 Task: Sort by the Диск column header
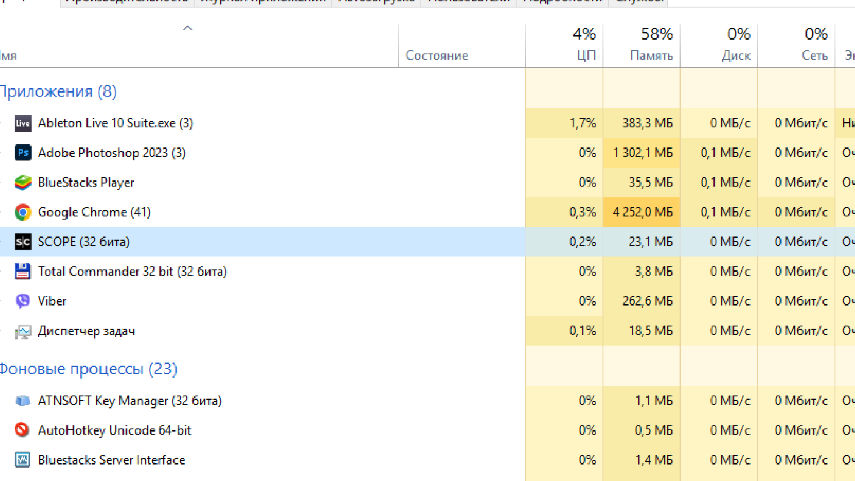coord(719,45)
